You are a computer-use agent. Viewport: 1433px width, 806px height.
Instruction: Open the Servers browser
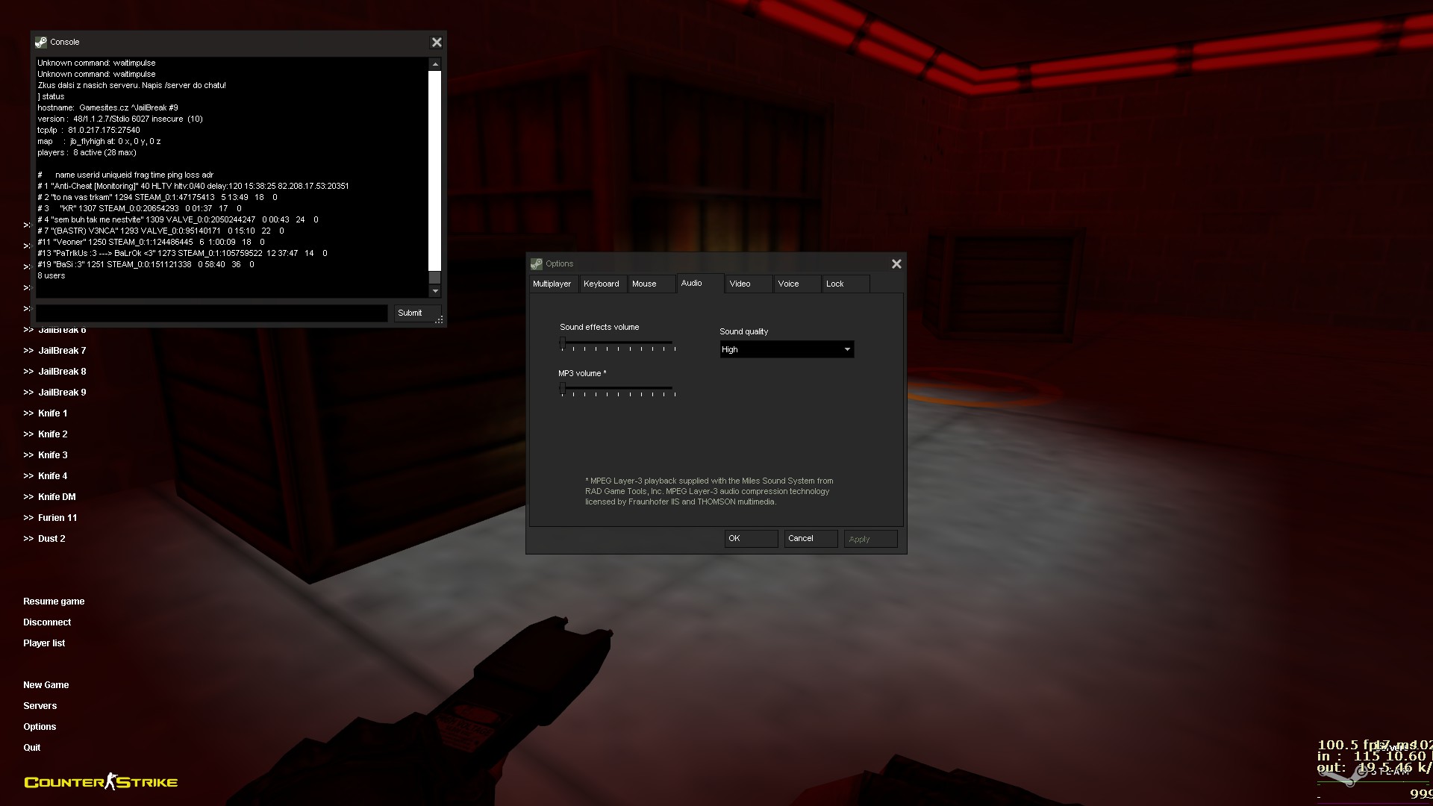point(40,706)
